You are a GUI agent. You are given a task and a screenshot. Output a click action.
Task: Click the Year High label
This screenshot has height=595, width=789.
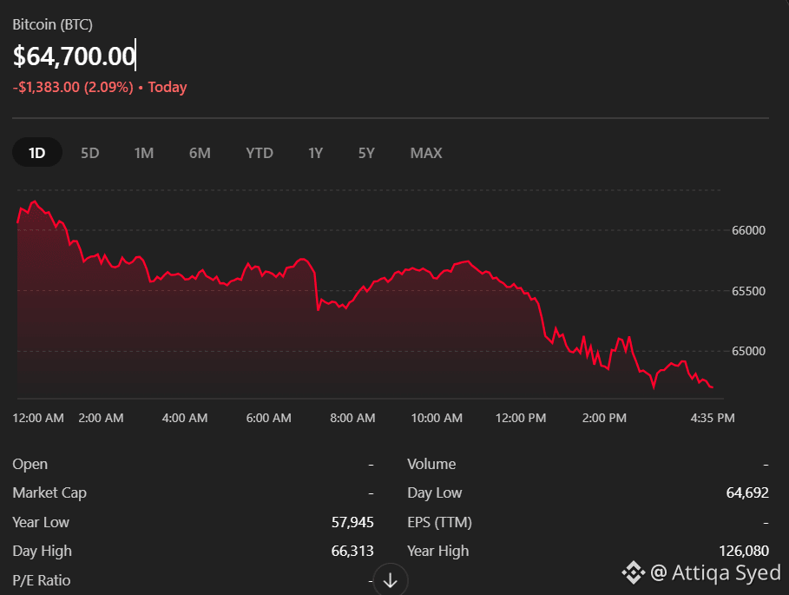(437, 552)
